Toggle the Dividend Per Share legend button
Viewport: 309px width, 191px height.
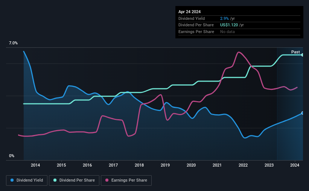(74, 180)
